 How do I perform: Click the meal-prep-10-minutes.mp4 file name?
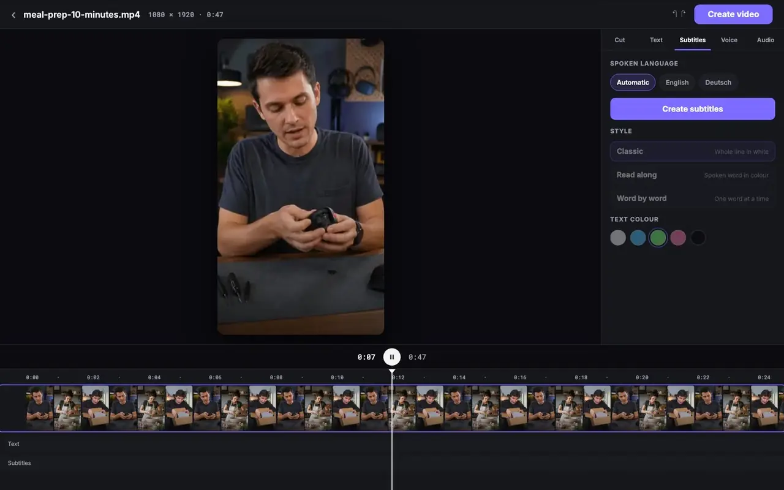pyautogui.click(x=81, y=15)
